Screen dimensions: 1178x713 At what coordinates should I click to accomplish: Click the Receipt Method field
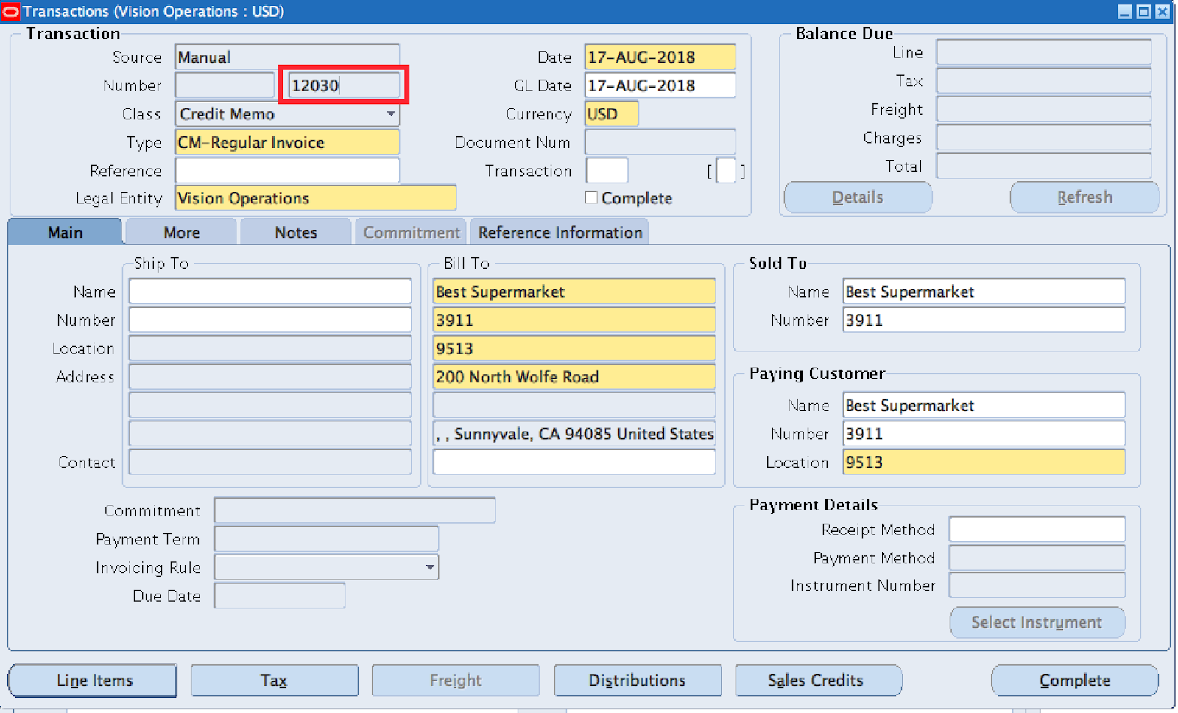point(1037,529)
